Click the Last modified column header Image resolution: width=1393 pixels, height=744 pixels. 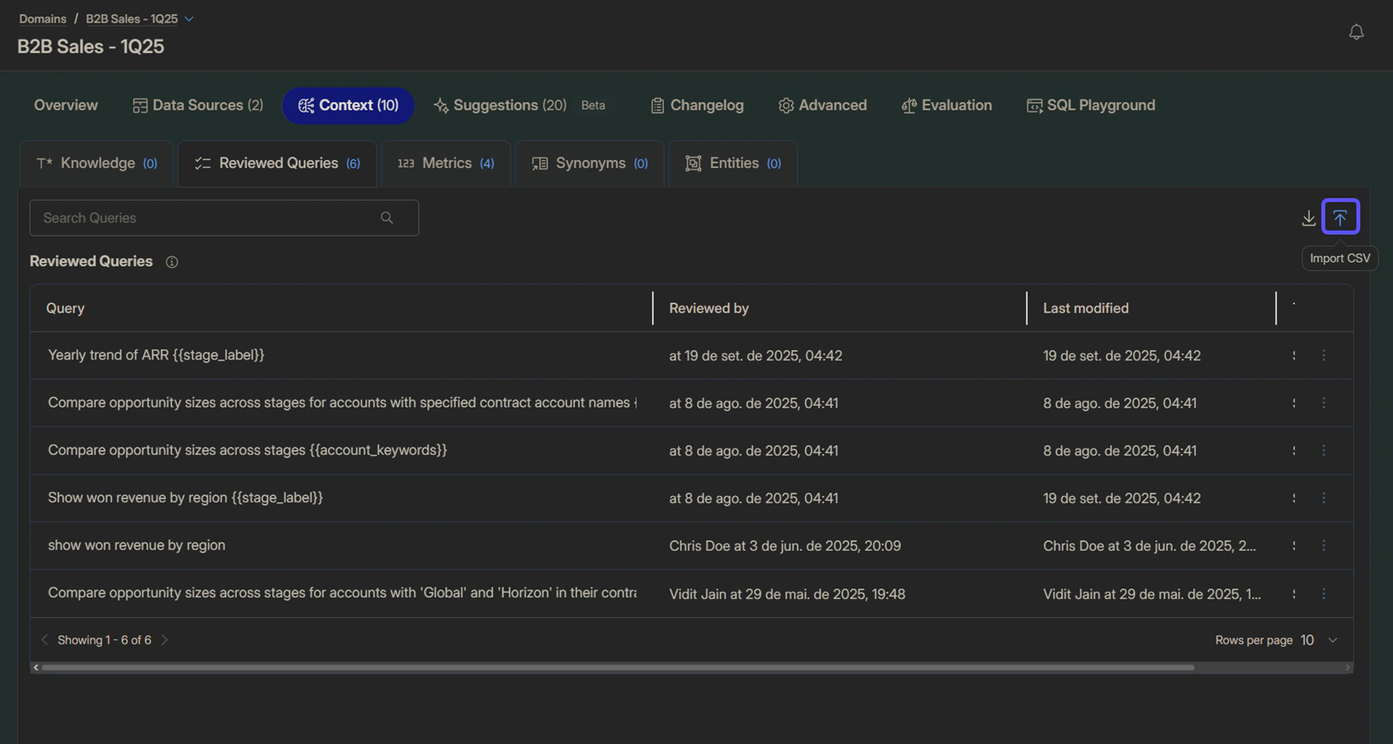pyautogui.click(x=1086, y=309)
